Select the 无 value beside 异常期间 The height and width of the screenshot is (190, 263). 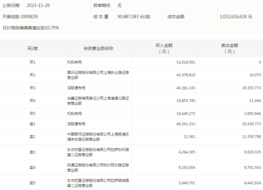click(x=120, y=5)
